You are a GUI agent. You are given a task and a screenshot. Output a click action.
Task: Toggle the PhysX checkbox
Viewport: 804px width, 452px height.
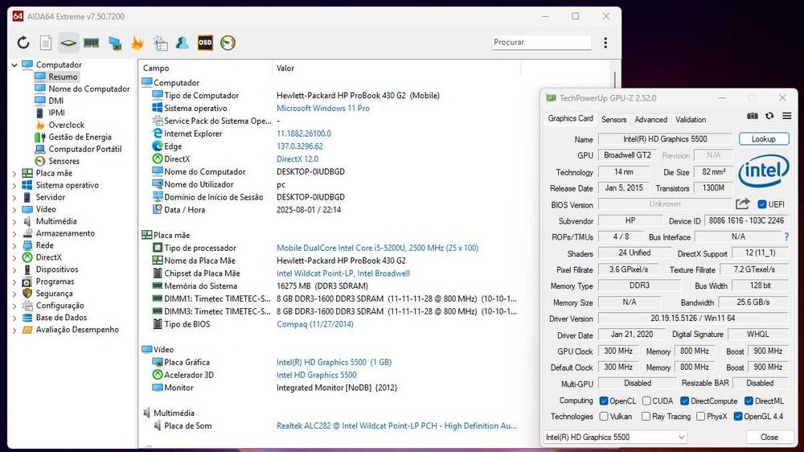tap(700, 416)
